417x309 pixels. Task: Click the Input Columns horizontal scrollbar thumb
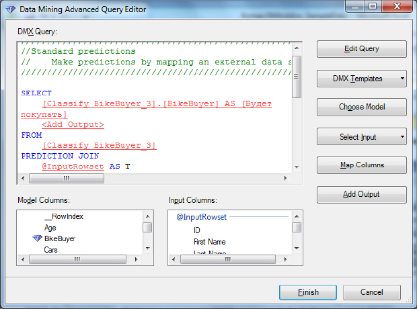[228, 259]
